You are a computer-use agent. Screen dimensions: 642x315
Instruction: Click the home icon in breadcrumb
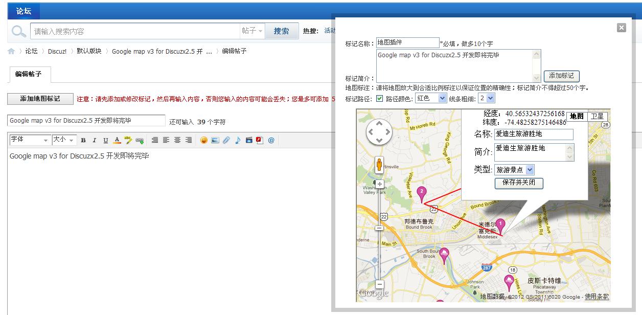[11, 51]
